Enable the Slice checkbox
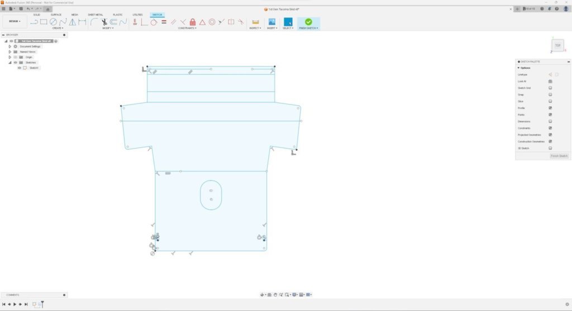Screen dimensions: 572x311 tap(550, 102)
